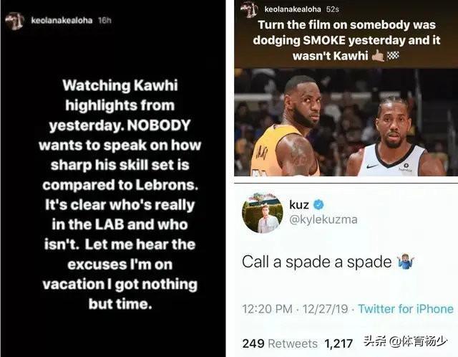The image size is (458, 357).
Task: Click the 16h timestamp on left story
Action: pos(104,21)
